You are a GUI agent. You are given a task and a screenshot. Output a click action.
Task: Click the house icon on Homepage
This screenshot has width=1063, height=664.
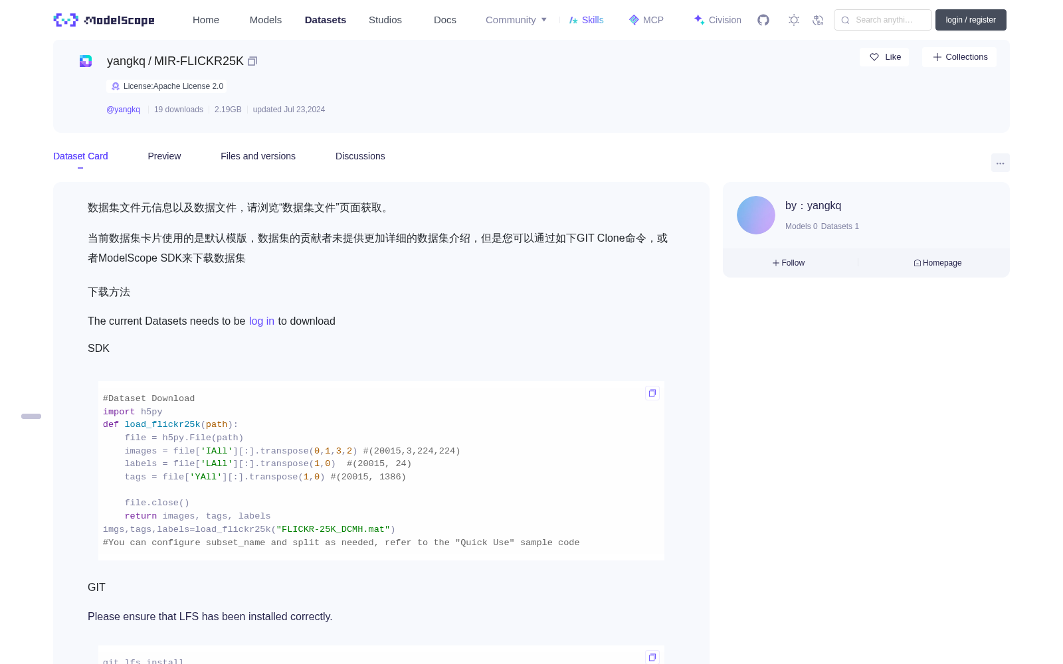click(x=918, y=263)
